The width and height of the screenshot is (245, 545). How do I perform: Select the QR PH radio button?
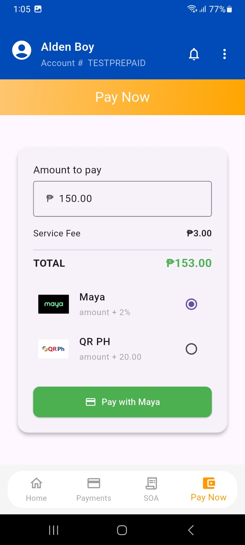click(191, 349)
